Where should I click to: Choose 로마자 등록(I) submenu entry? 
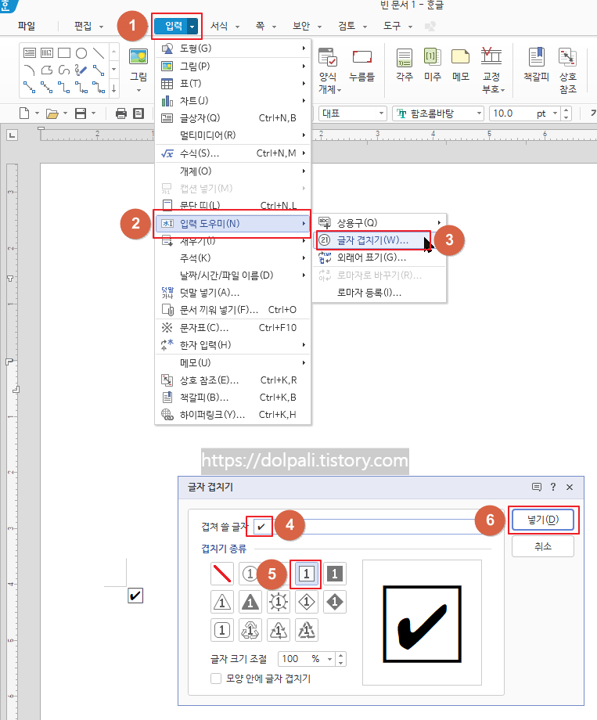pos(379,293)
